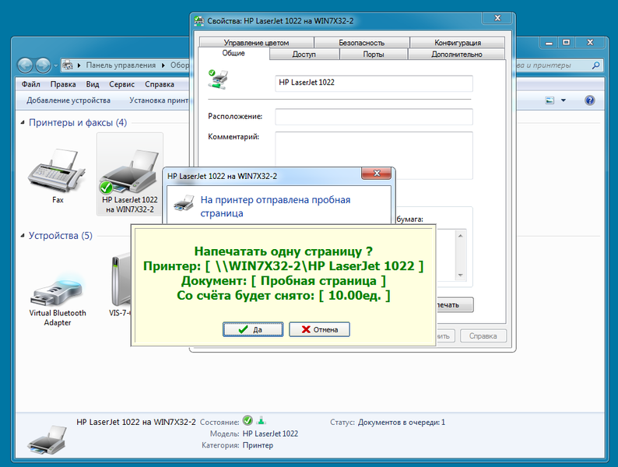
Task: Click the printer icon in the properties General tab
Action: (219, 79)
